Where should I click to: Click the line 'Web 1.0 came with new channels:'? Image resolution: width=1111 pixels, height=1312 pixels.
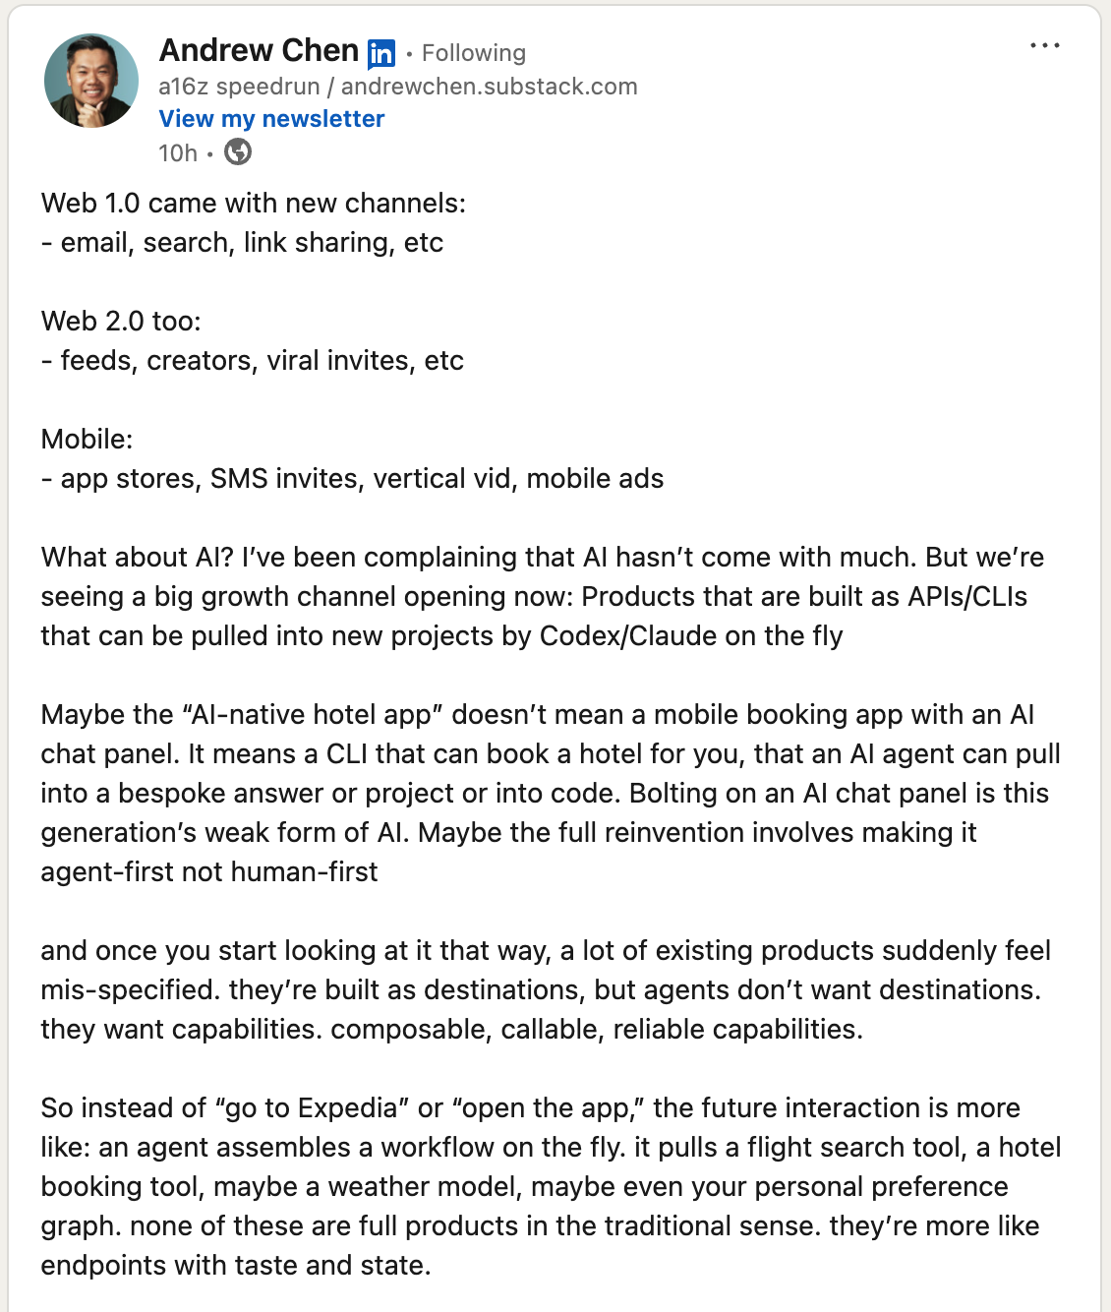pyautogui.click(x=254, y=204)
